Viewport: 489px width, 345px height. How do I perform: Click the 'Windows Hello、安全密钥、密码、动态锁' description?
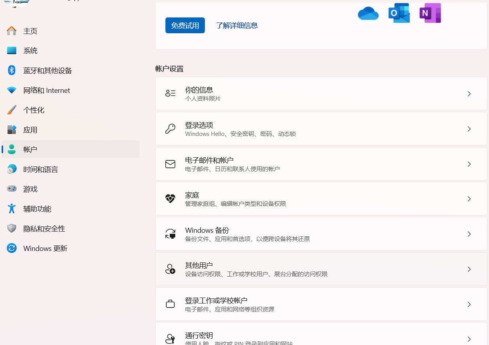241,134
